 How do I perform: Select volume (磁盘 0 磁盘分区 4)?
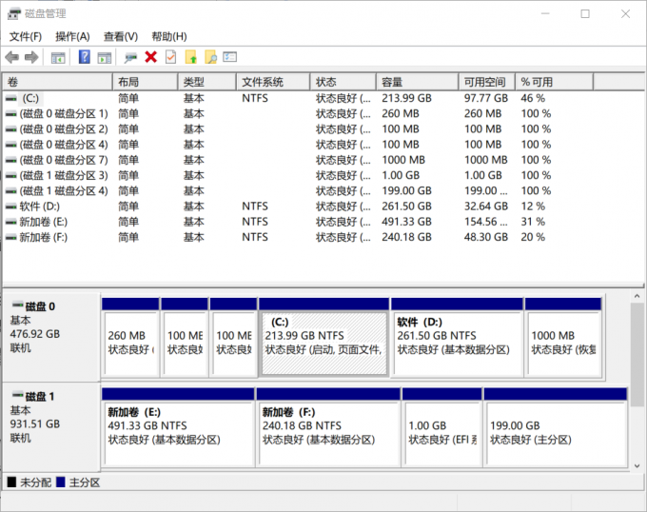point(298,145)
